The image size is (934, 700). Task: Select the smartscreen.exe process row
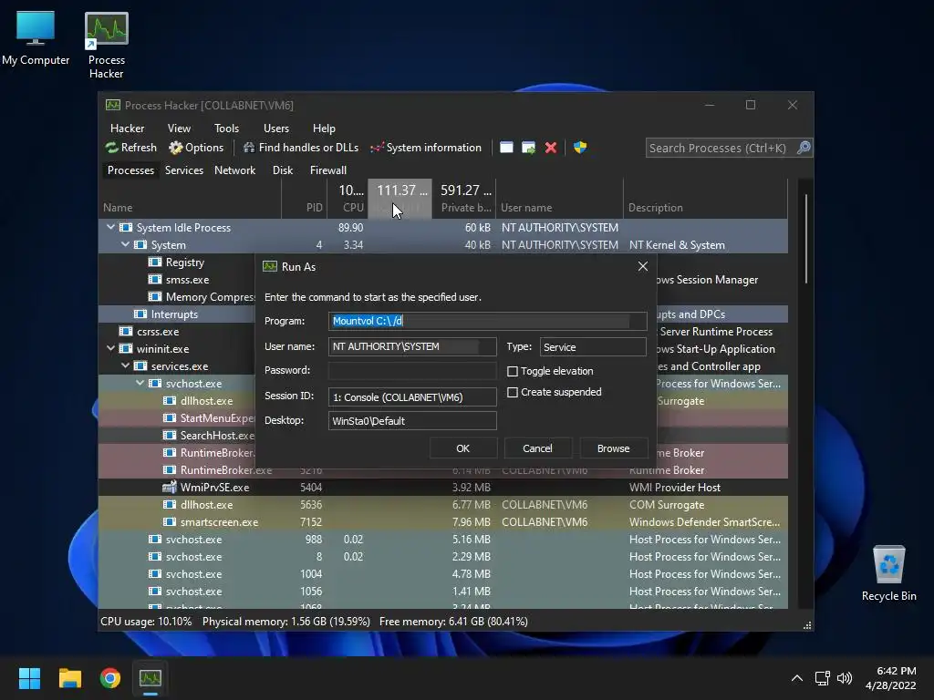pos(443,521)
